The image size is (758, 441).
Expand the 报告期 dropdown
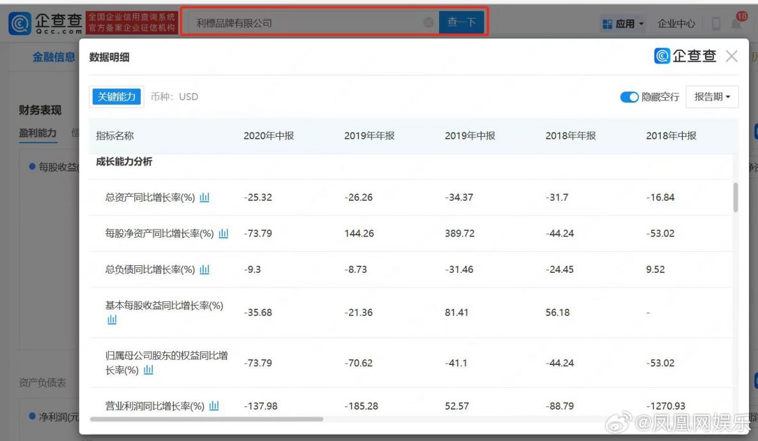[712, 97]
